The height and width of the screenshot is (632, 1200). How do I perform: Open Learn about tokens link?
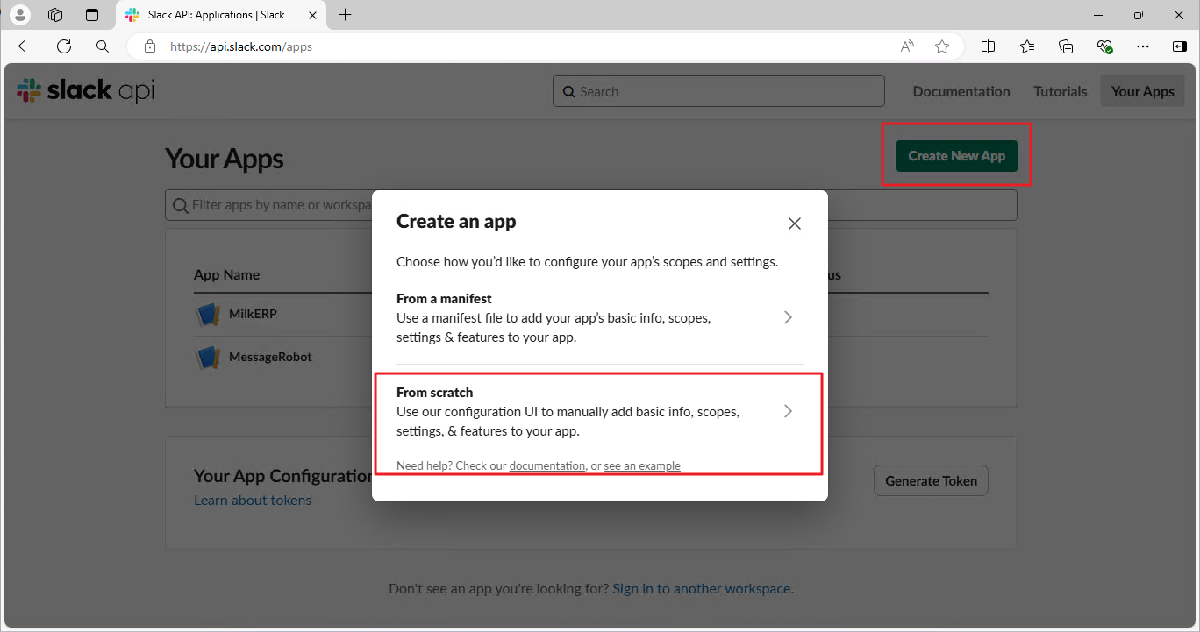pos(253,500)
